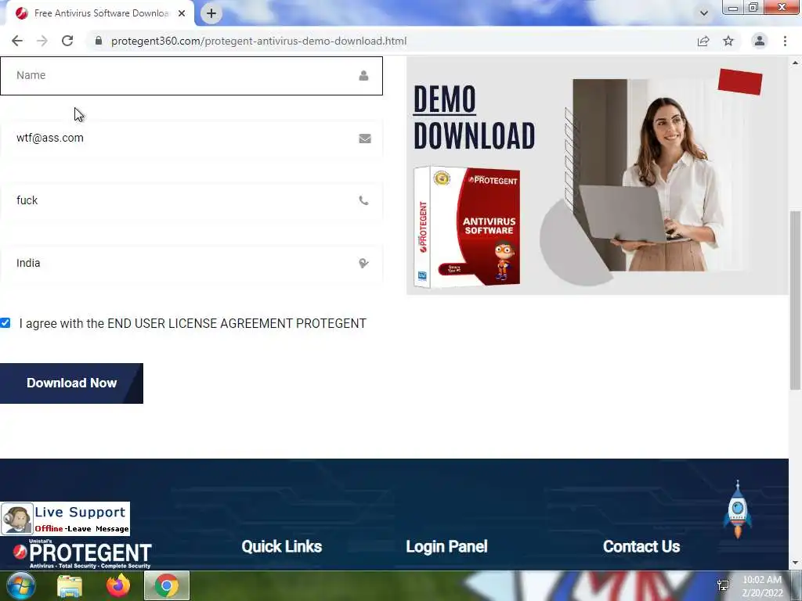Screen dimensions: 802x601
Task: Click the Login Panel footer heading
Action: (446, 547)
